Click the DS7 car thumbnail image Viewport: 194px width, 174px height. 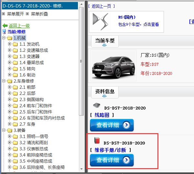113,65
